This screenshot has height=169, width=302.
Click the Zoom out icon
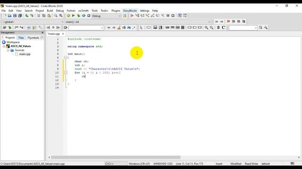[211, 28]
